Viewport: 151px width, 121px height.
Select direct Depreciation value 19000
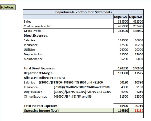tap(124, 54)
